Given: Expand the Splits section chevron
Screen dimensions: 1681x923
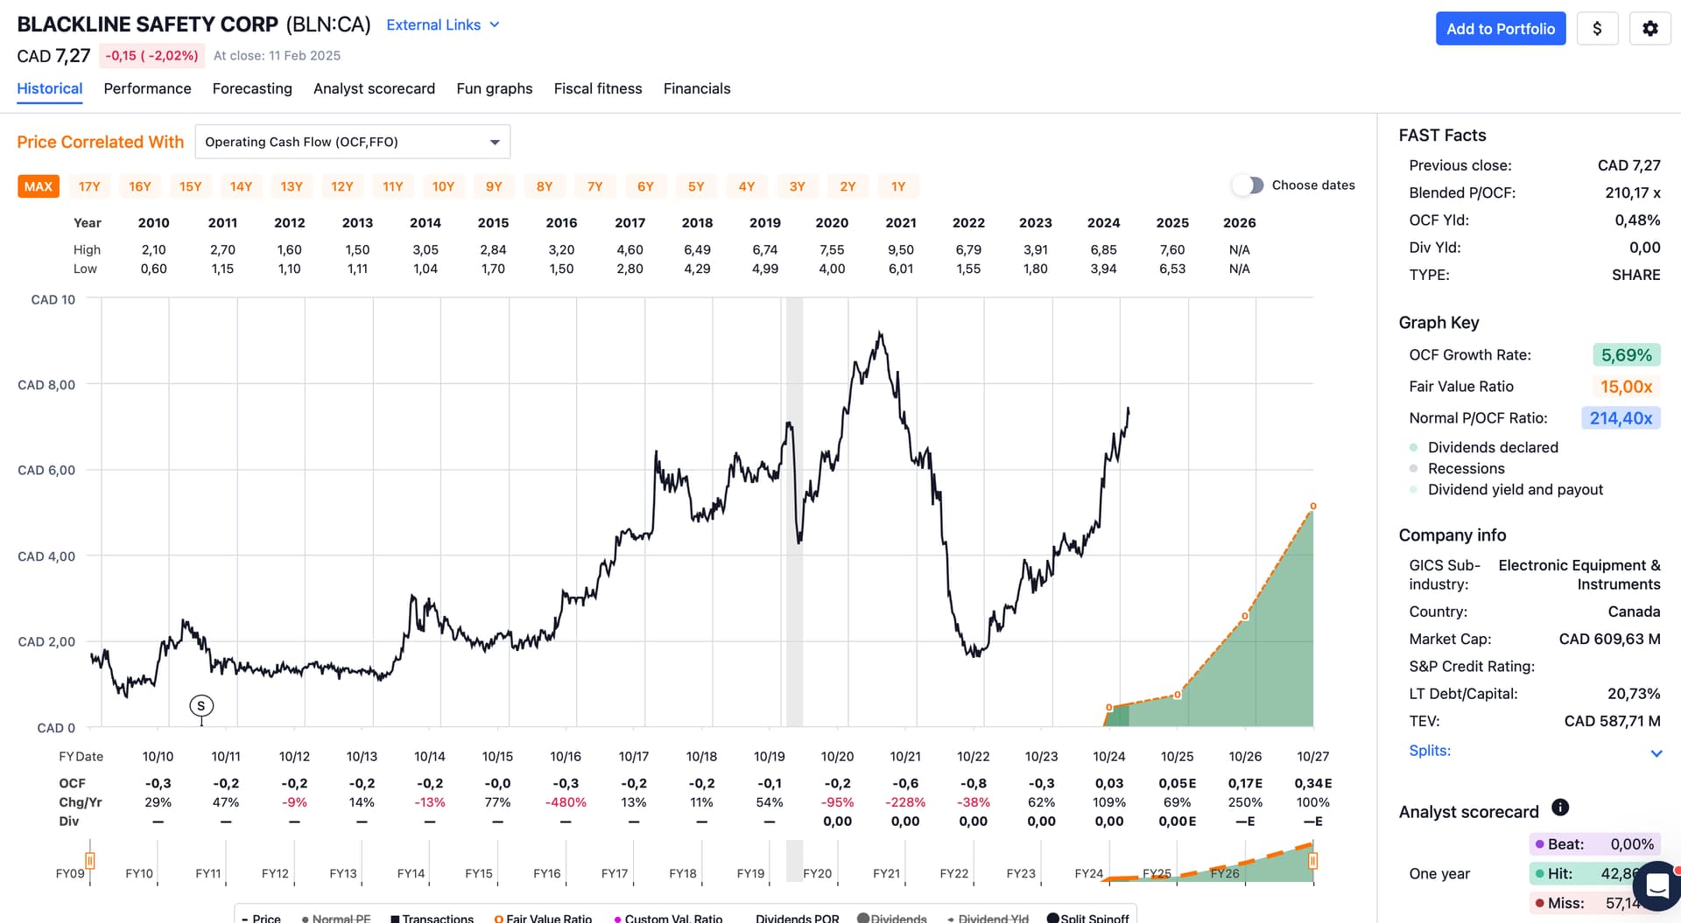Looking at the screenshot, I should (x=1656, y=753).
